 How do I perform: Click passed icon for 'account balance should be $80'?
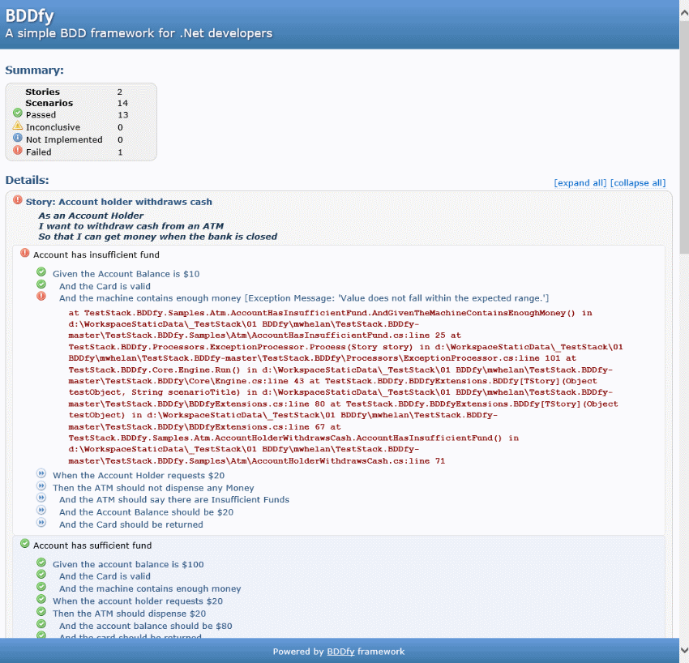(x=41, y=624)
